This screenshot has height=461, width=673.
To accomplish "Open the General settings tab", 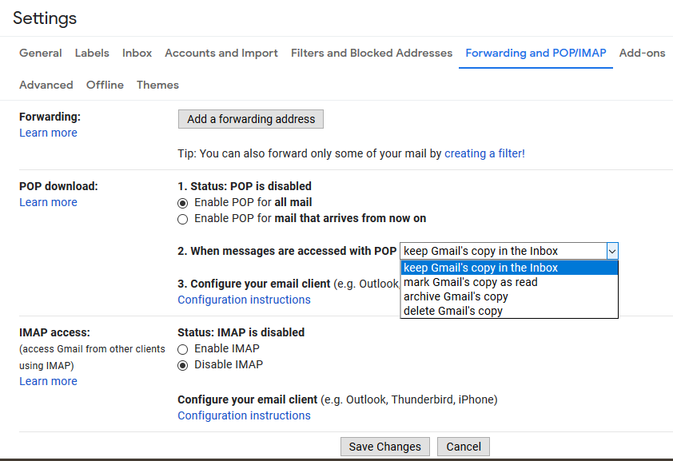I will pos(40,53).
